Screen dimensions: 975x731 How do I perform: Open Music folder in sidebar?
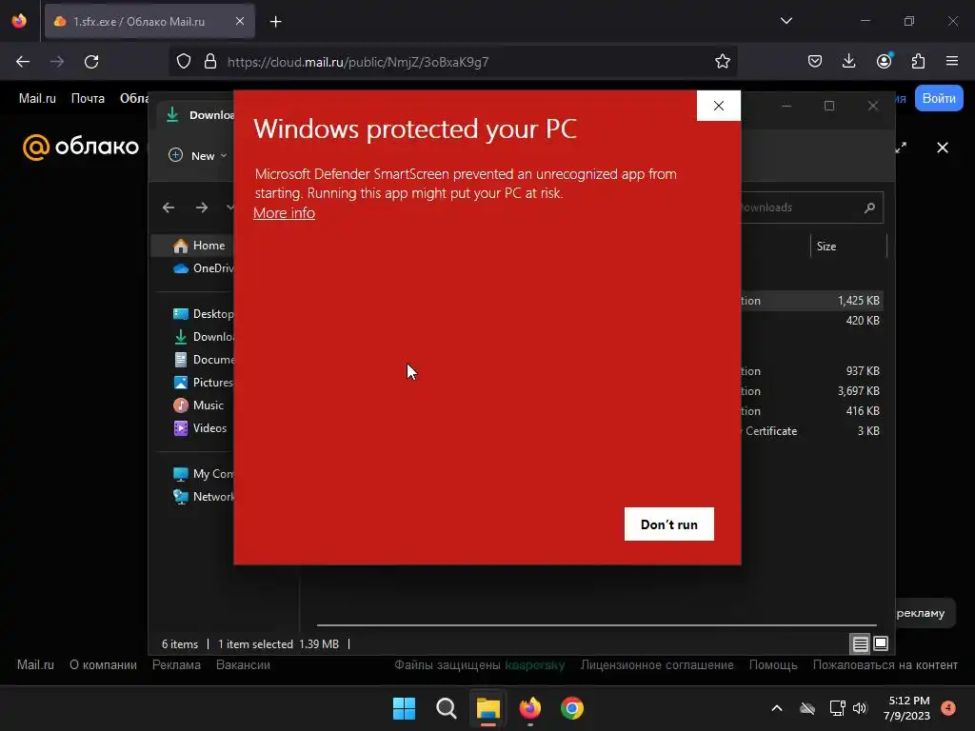click(x=198, y=405)
